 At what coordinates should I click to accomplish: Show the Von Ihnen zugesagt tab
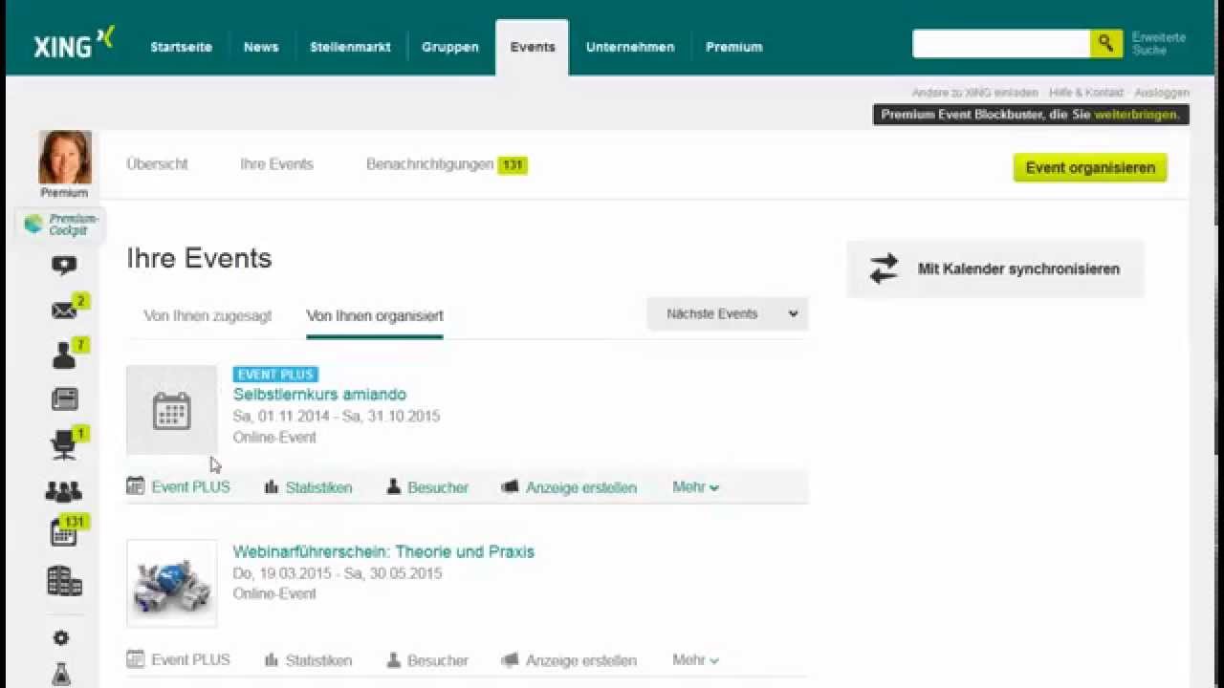(x=208, y=315)
